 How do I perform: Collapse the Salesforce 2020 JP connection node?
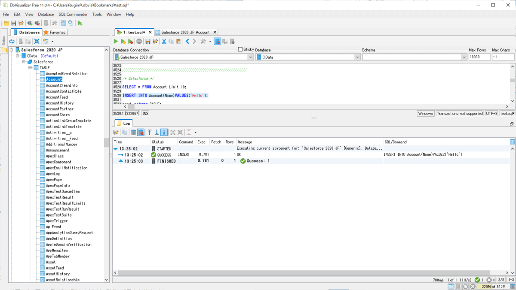[x=12, y=50]
